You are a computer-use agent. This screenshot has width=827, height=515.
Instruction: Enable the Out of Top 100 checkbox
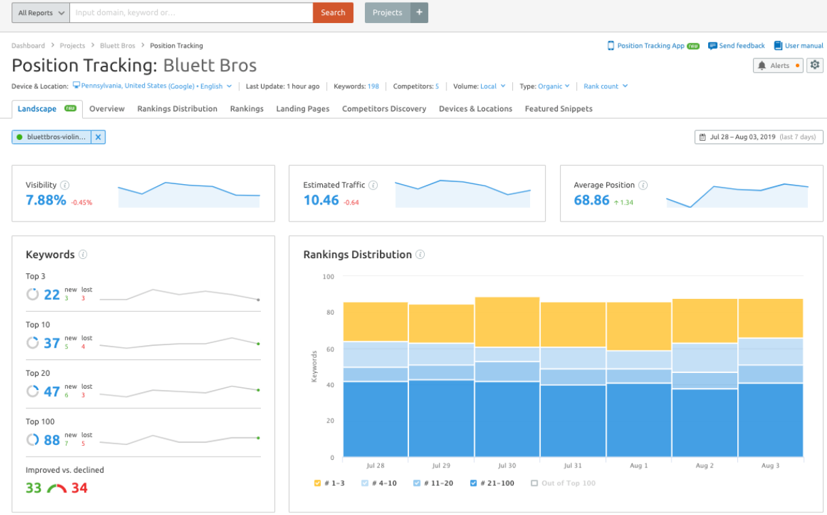[x=534, y=483]
